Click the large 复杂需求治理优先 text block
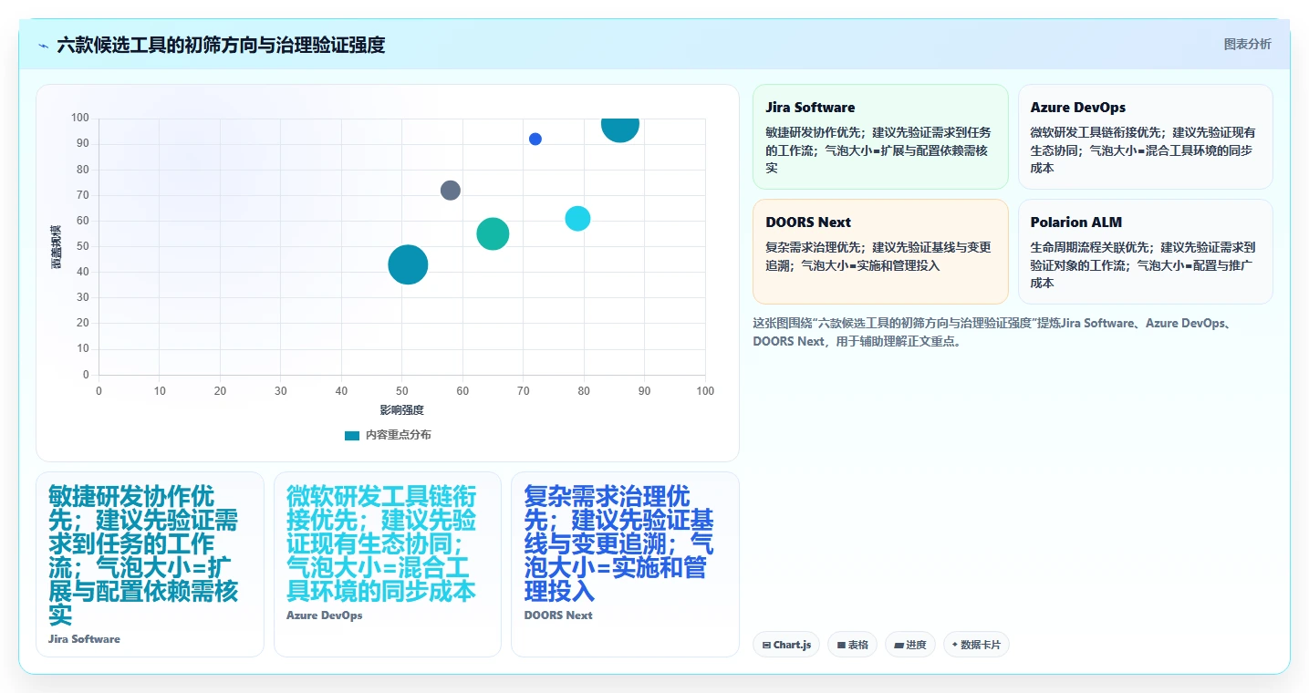This screenshot has height=693, width=1309. pos(620,543)
